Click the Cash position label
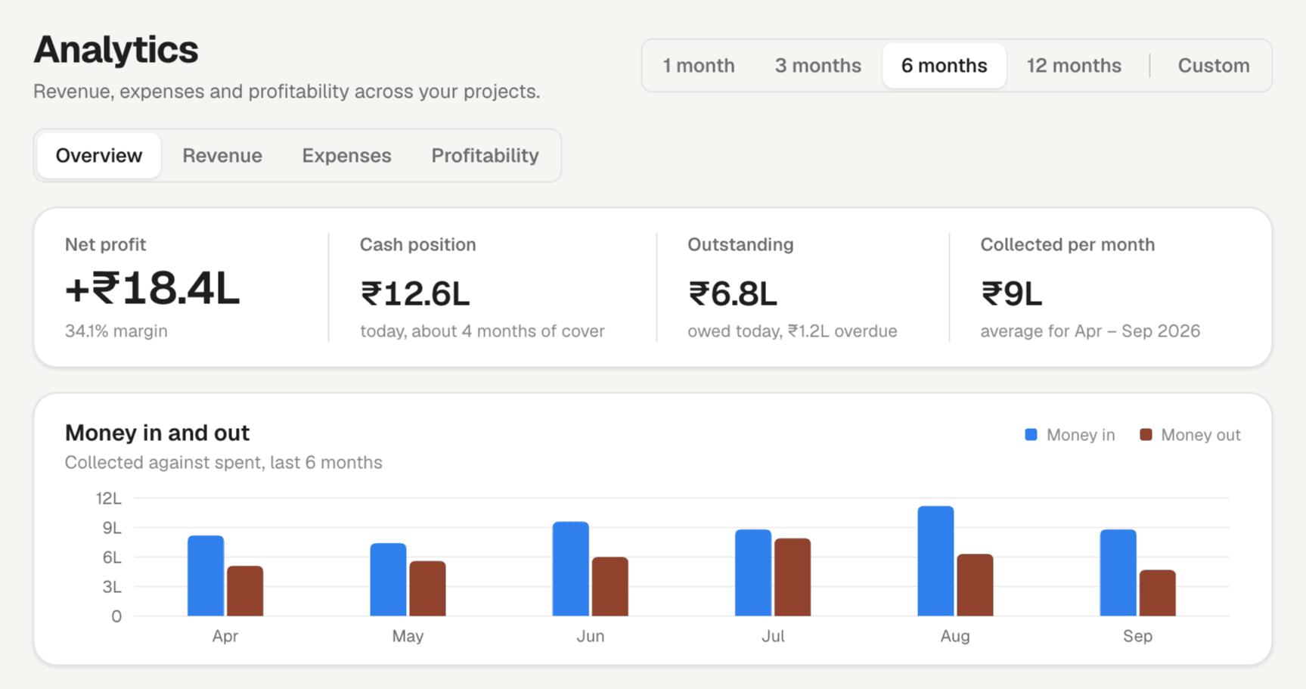This screenshot has width=1306, height=689. (418, 245)
